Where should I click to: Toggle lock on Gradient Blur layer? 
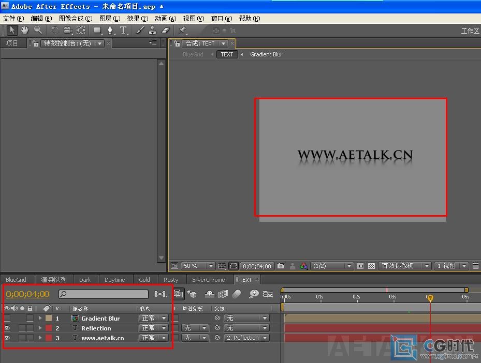click(30, 319)
